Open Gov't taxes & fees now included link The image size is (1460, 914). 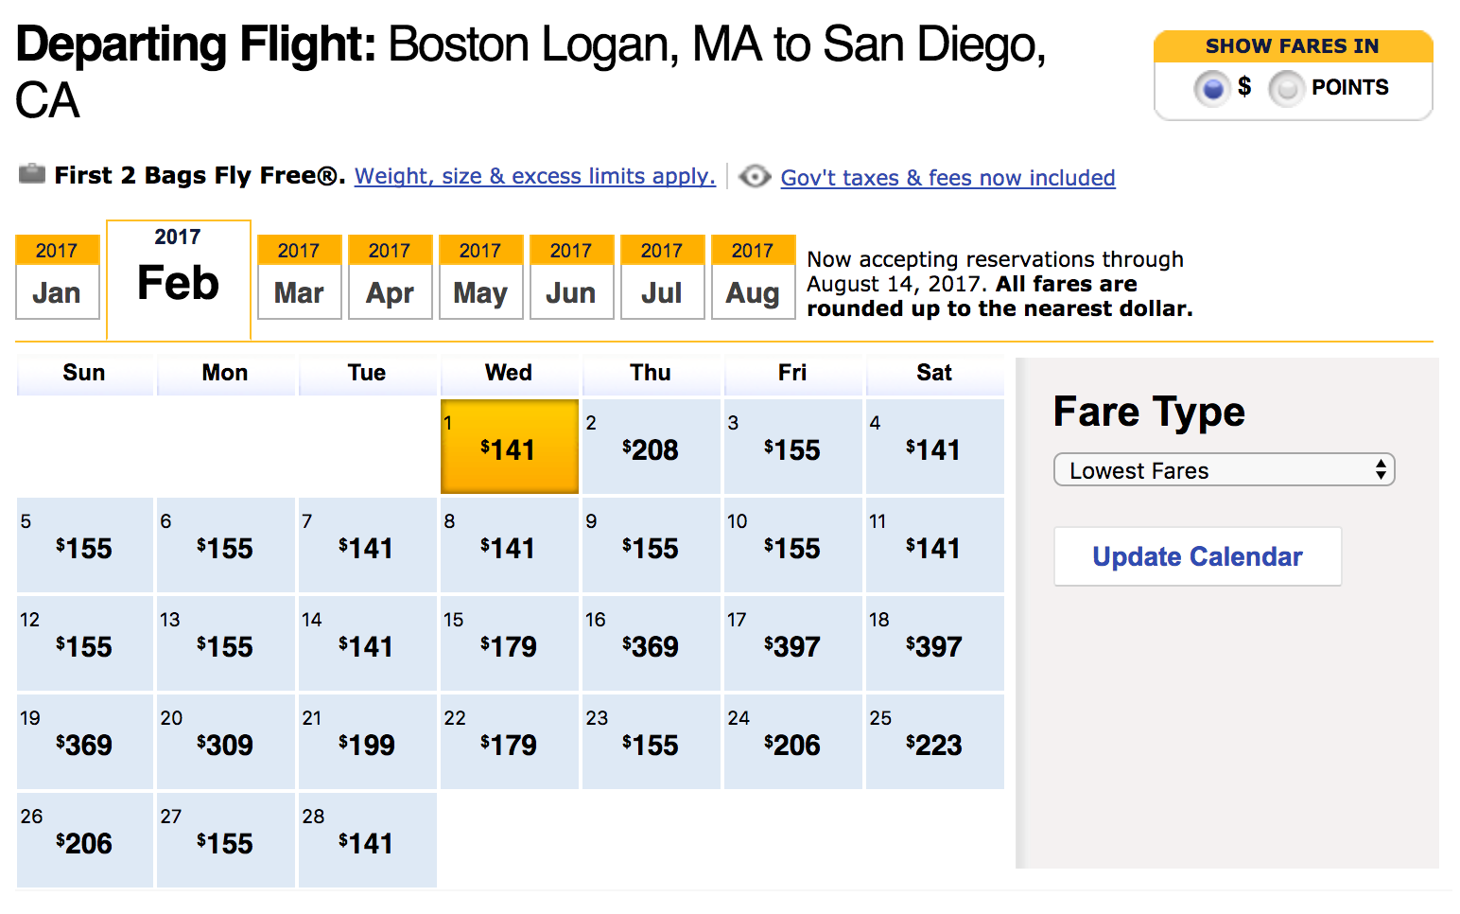point(948,178)
